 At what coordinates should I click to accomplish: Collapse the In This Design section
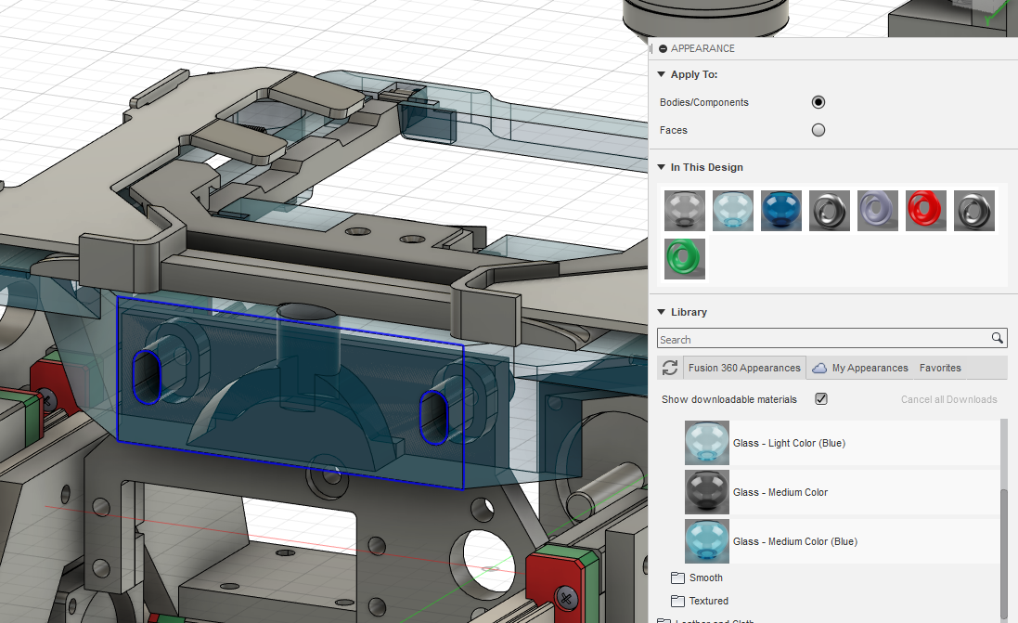tap(661, 167)
